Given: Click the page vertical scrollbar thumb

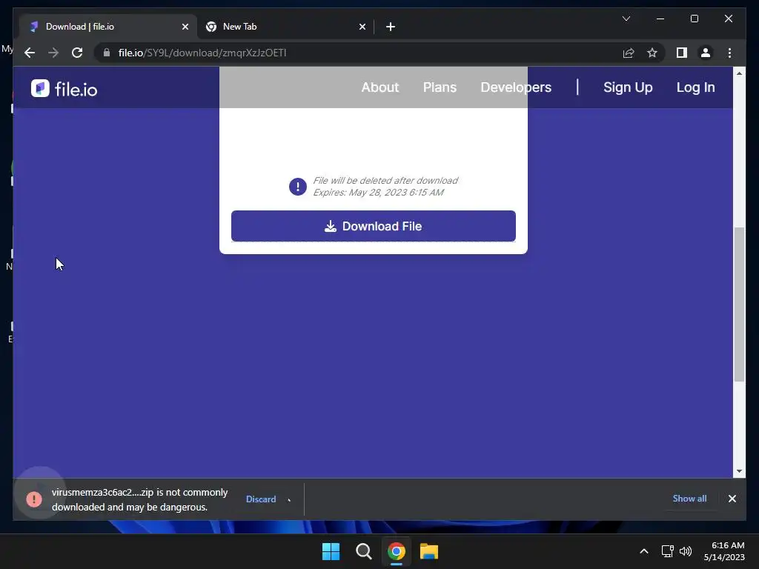Looking at the screenshot, I should 739,305.
